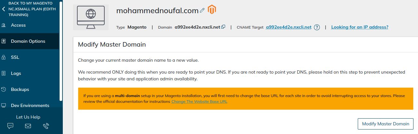Viewport: 418px width, 134px height.
Task: Click the CNAME Target help question mark
Action: [x=317, y=27]
